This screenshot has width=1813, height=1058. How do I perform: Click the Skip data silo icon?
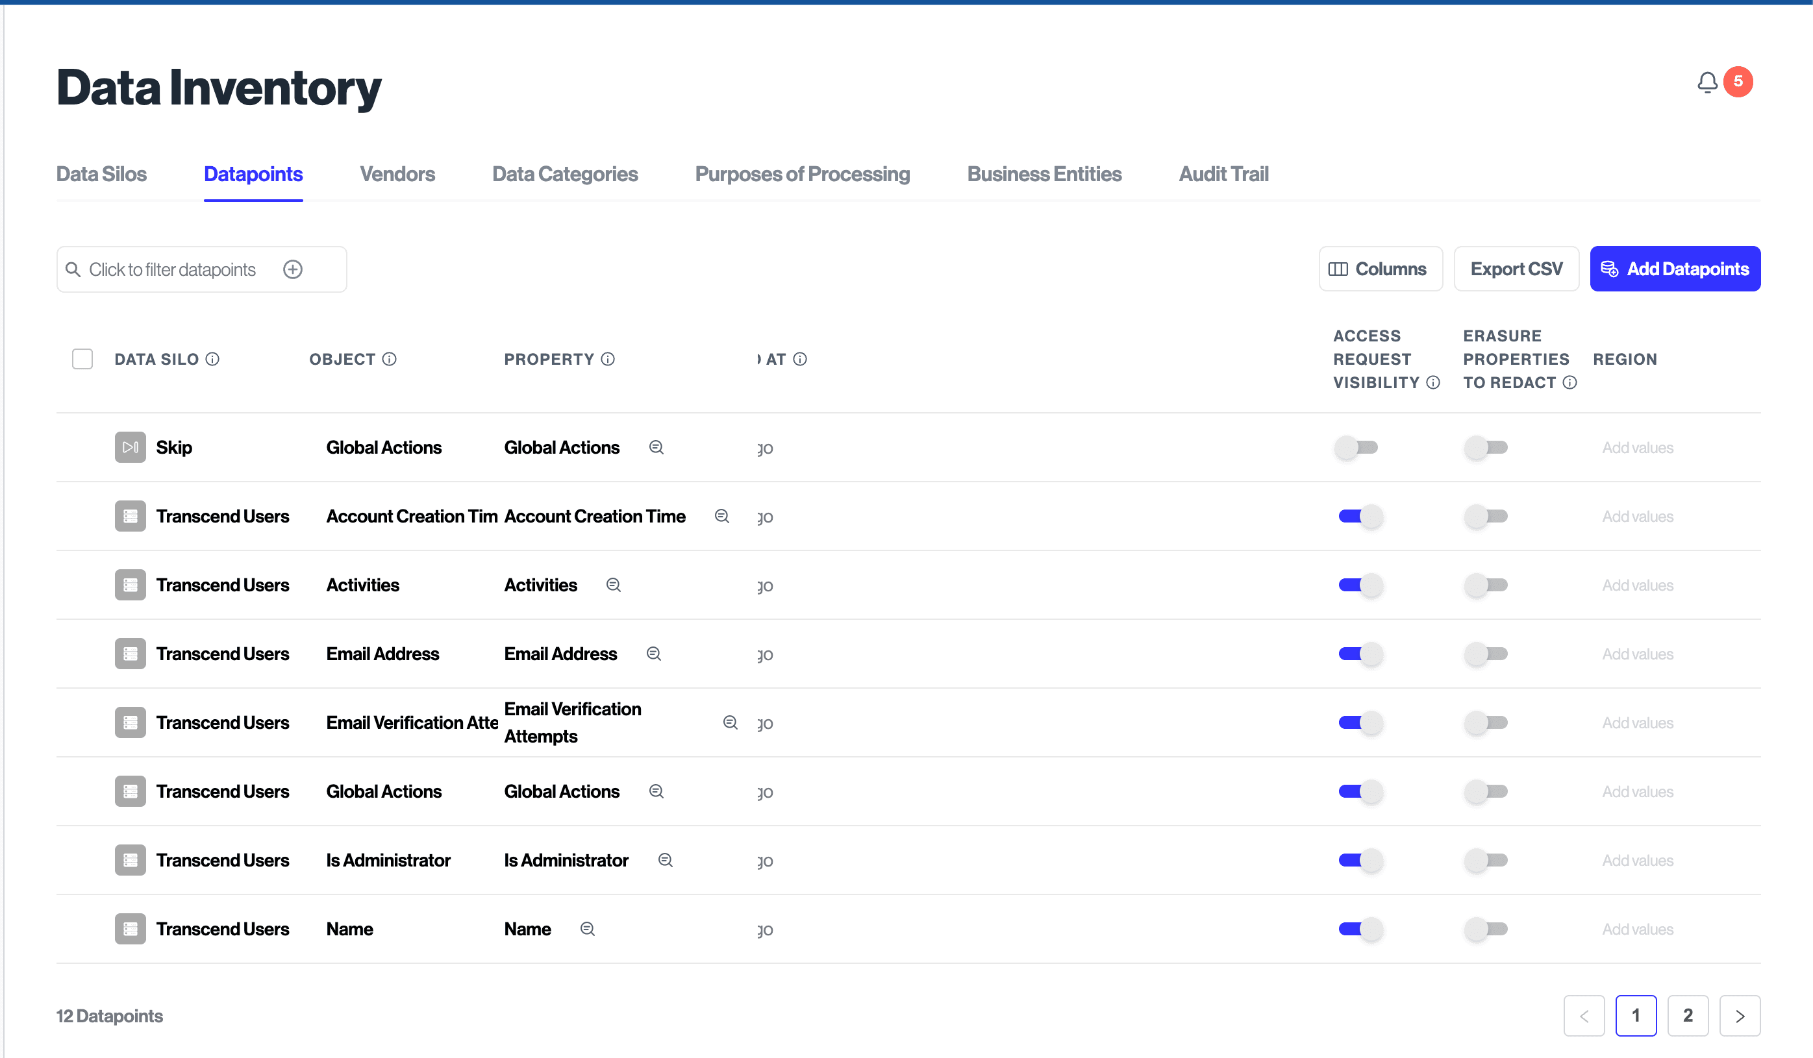131,447
